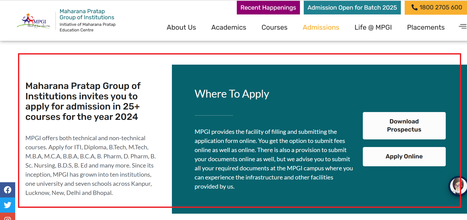Click the Download Prospectus button
Screen dimensions: 467x220
pos(404,126)
